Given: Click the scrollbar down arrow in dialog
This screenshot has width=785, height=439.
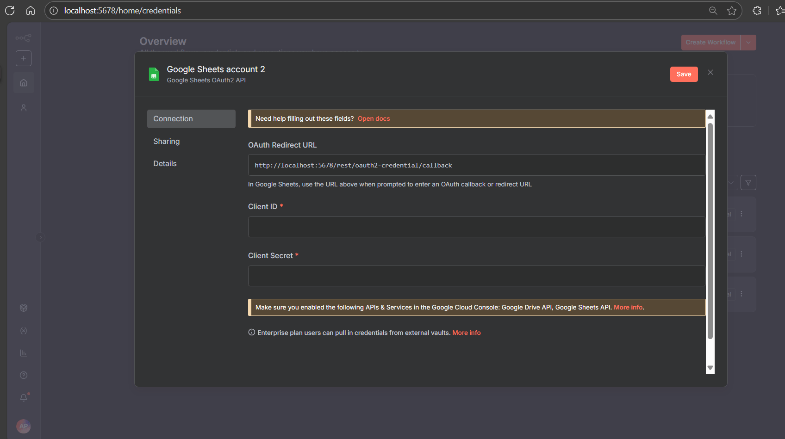Looking at the screenshot, I should click(710, 368).
